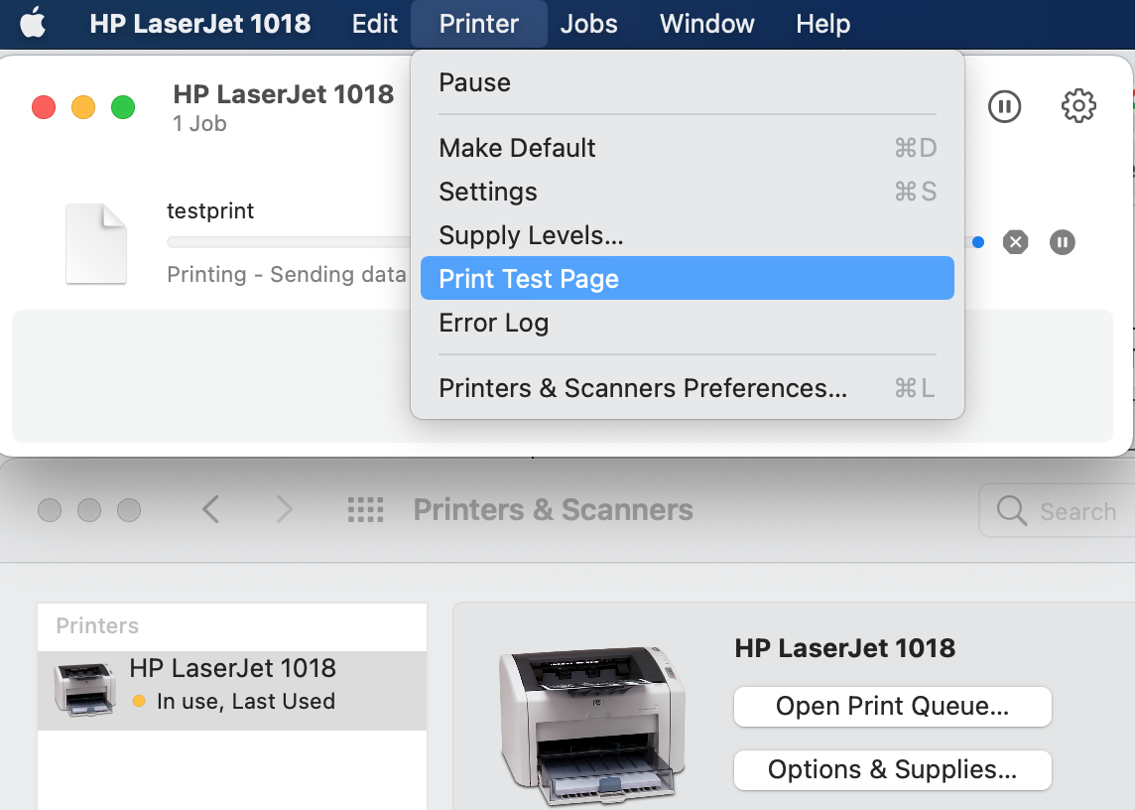Screen dimensions: 1135x810
Task: Click the Search field in Printers & Scanners
Action: pyautogui.click(x=1057, y=511)
